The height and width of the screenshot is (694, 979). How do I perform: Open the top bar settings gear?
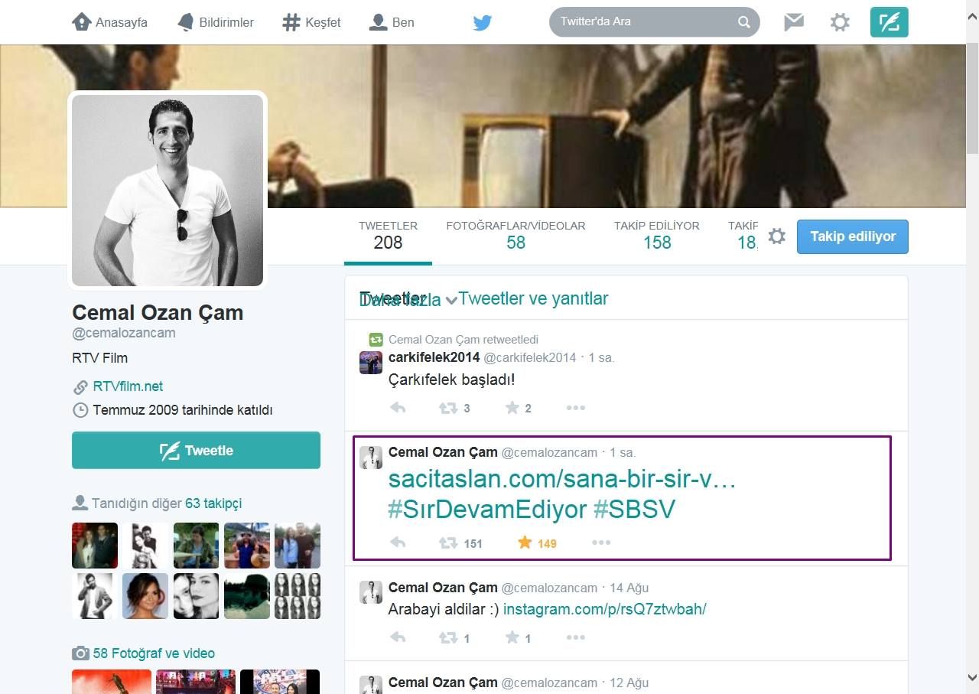(840, 22)
